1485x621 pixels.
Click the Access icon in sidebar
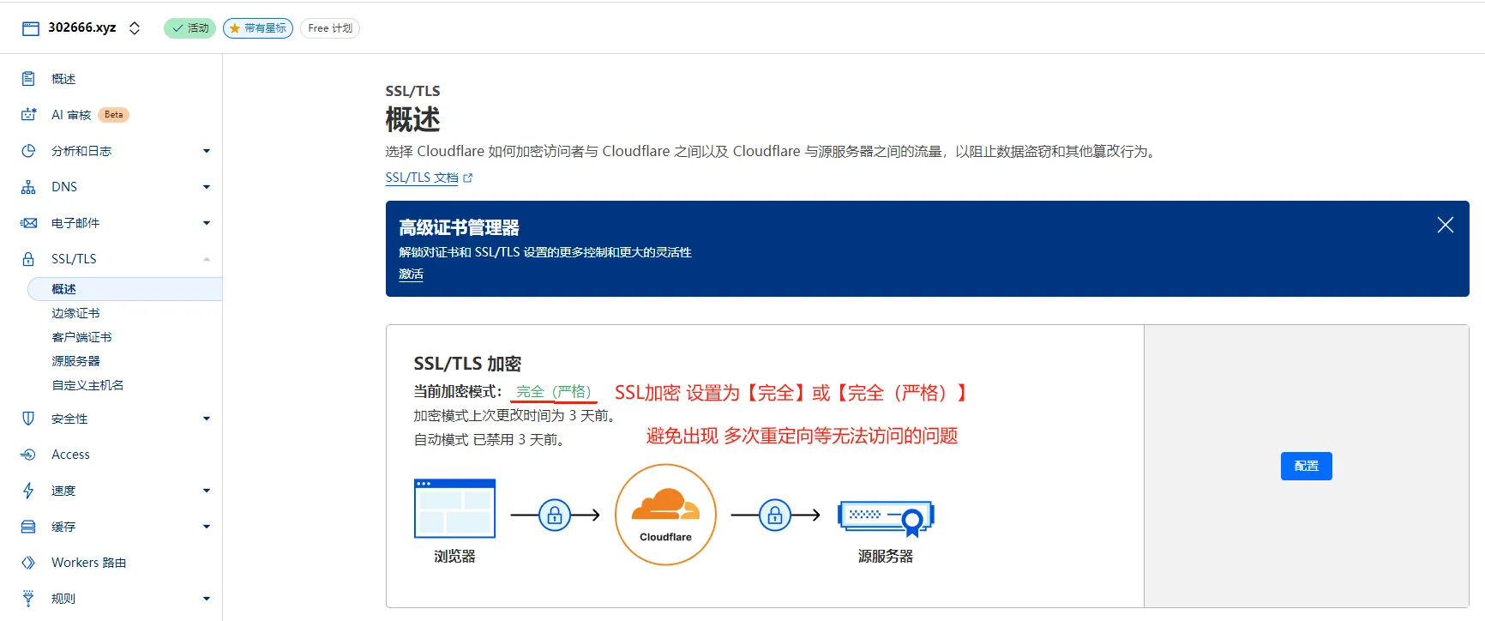click(28, 455)
